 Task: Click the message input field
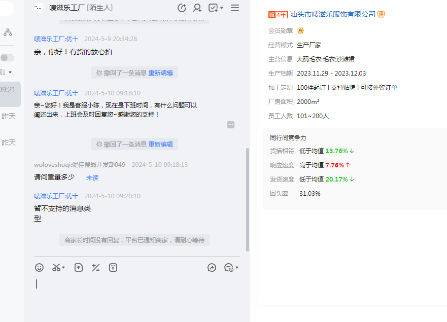coord(137,294)
